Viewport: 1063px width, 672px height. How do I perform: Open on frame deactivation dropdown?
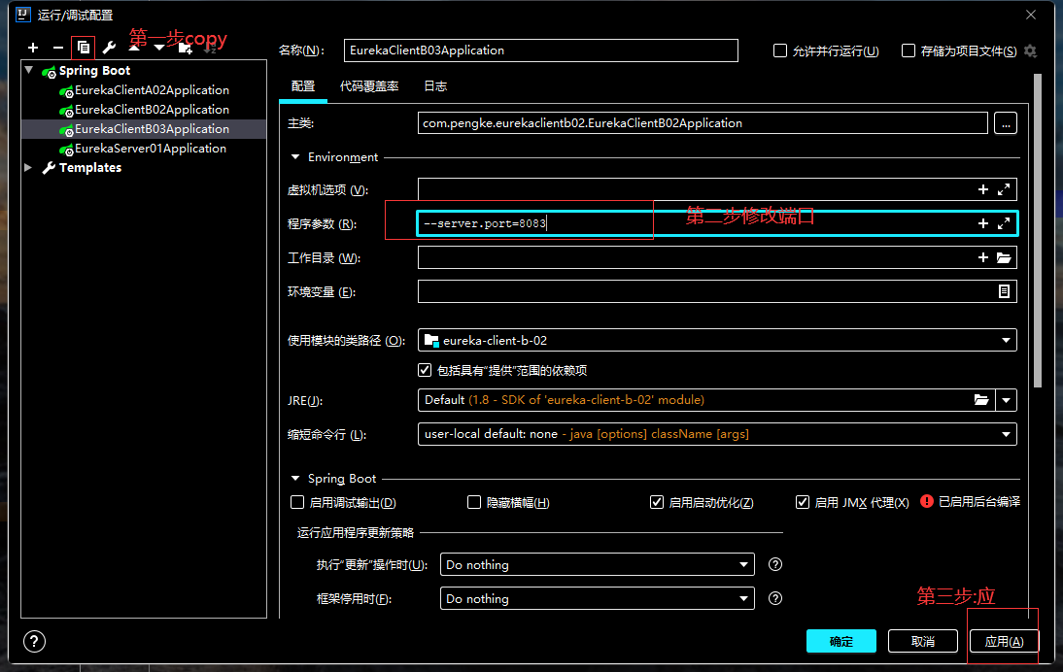tap(598, 598)
